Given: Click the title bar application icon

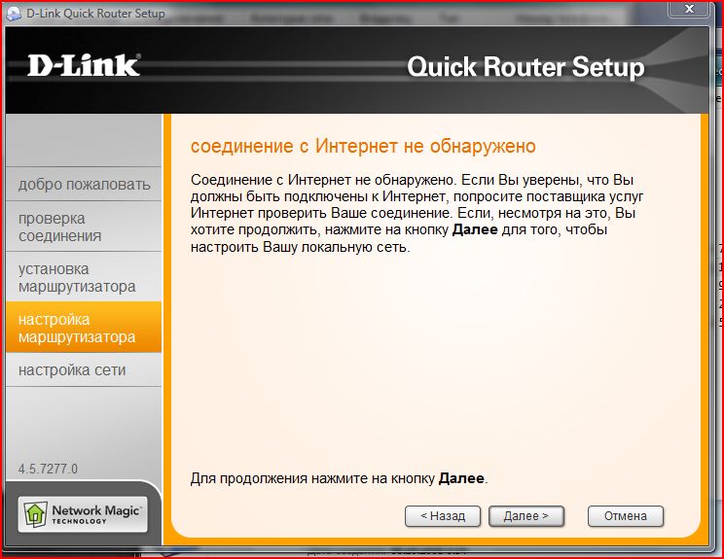Looking at the screenshot, I should coord(14,14).
